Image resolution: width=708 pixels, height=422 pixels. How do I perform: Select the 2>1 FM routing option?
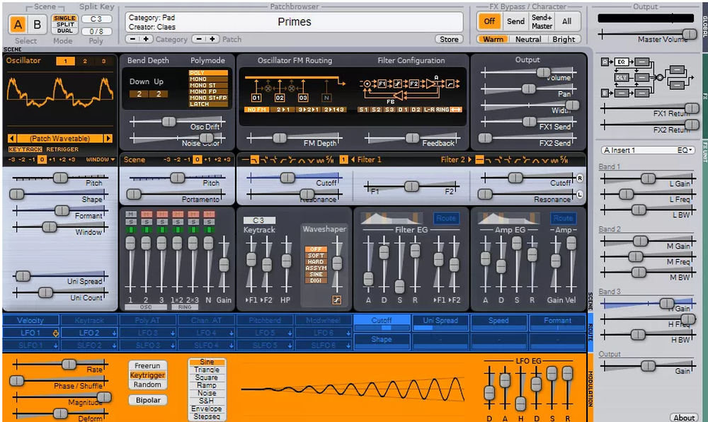pyautogui.click(x=282, y=110)
